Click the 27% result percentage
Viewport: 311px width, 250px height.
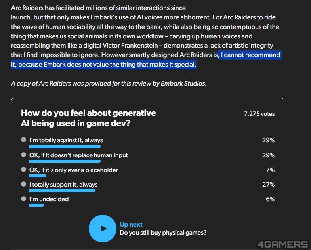tap(268, 185)
